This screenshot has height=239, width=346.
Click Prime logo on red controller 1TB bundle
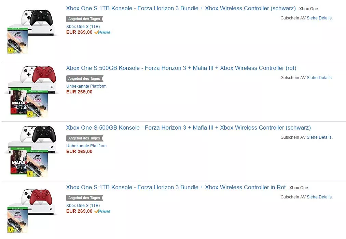(x=103, y=211)
